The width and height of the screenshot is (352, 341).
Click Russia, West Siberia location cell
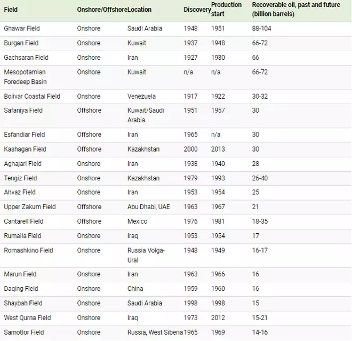(x=155, y=332)
